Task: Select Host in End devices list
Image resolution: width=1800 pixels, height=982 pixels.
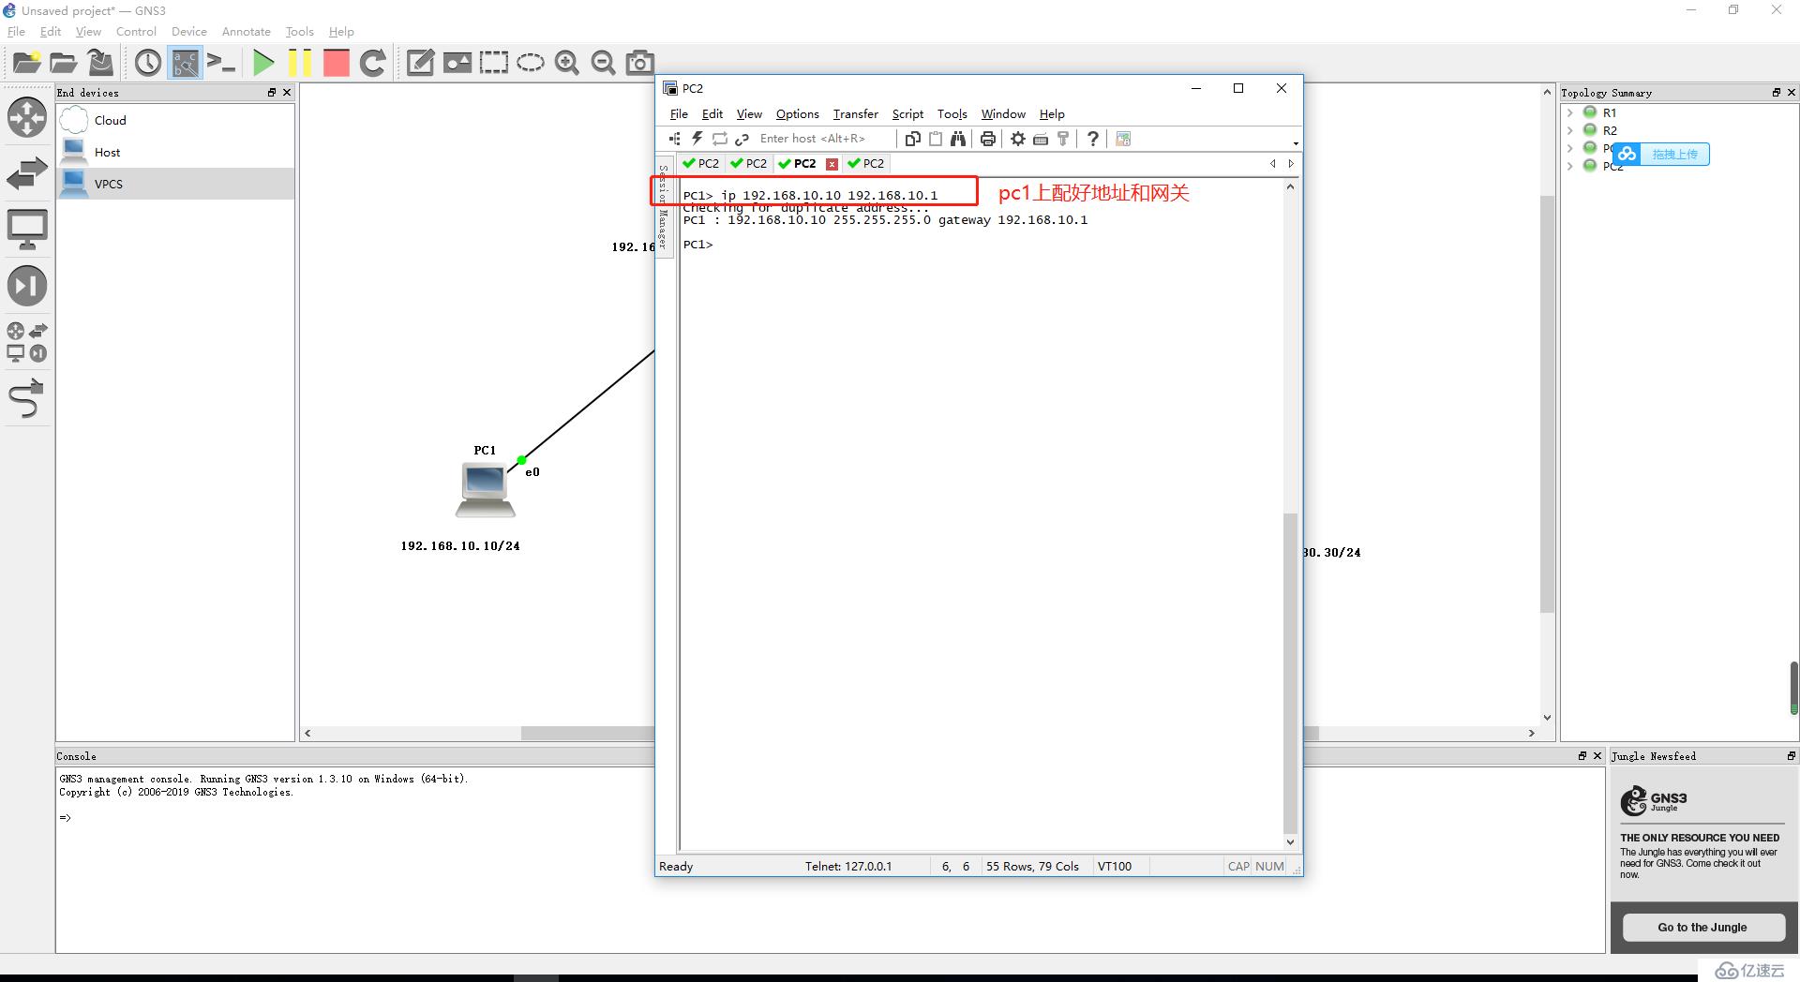Action: 174,152
